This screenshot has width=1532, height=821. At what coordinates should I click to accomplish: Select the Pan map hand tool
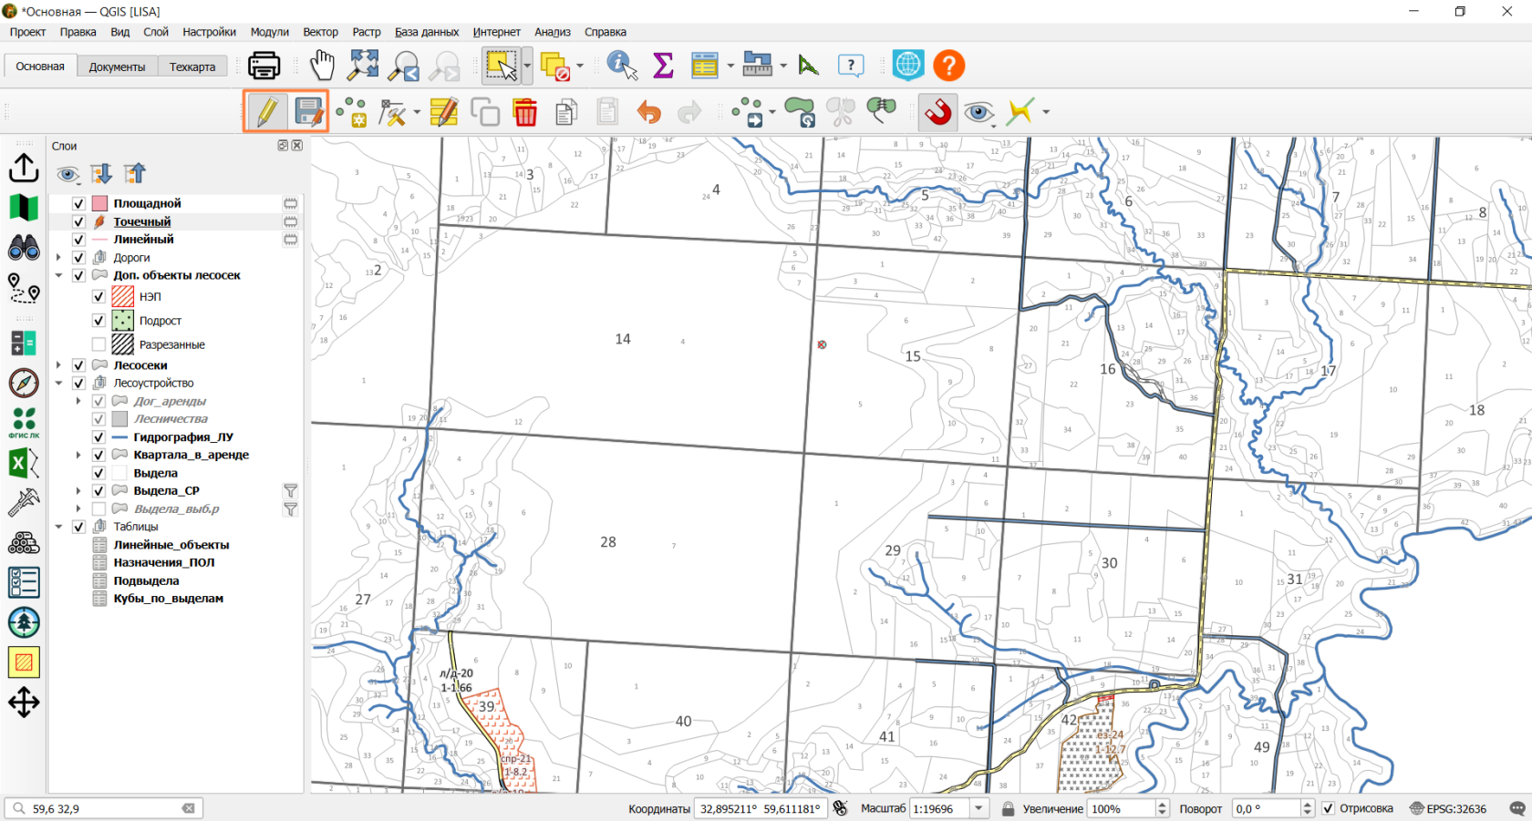click(322, 66)
